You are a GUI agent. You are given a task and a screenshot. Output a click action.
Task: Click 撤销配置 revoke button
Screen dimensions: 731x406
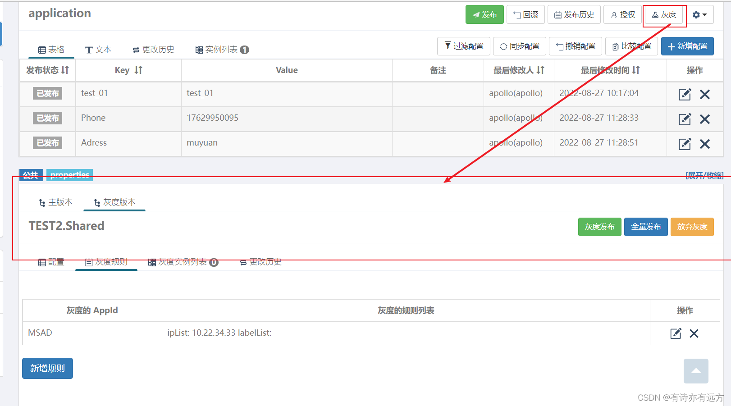tap(576, 46)
